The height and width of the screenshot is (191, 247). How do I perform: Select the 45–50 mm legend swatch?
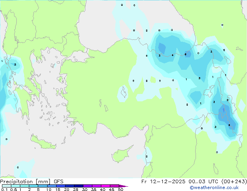tap(115, 186)
